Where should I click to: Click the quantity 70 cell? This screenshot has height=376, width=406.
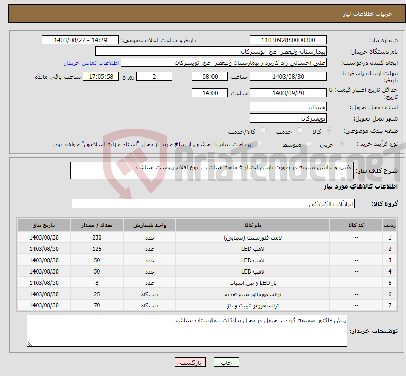click(x=97, y=306)
